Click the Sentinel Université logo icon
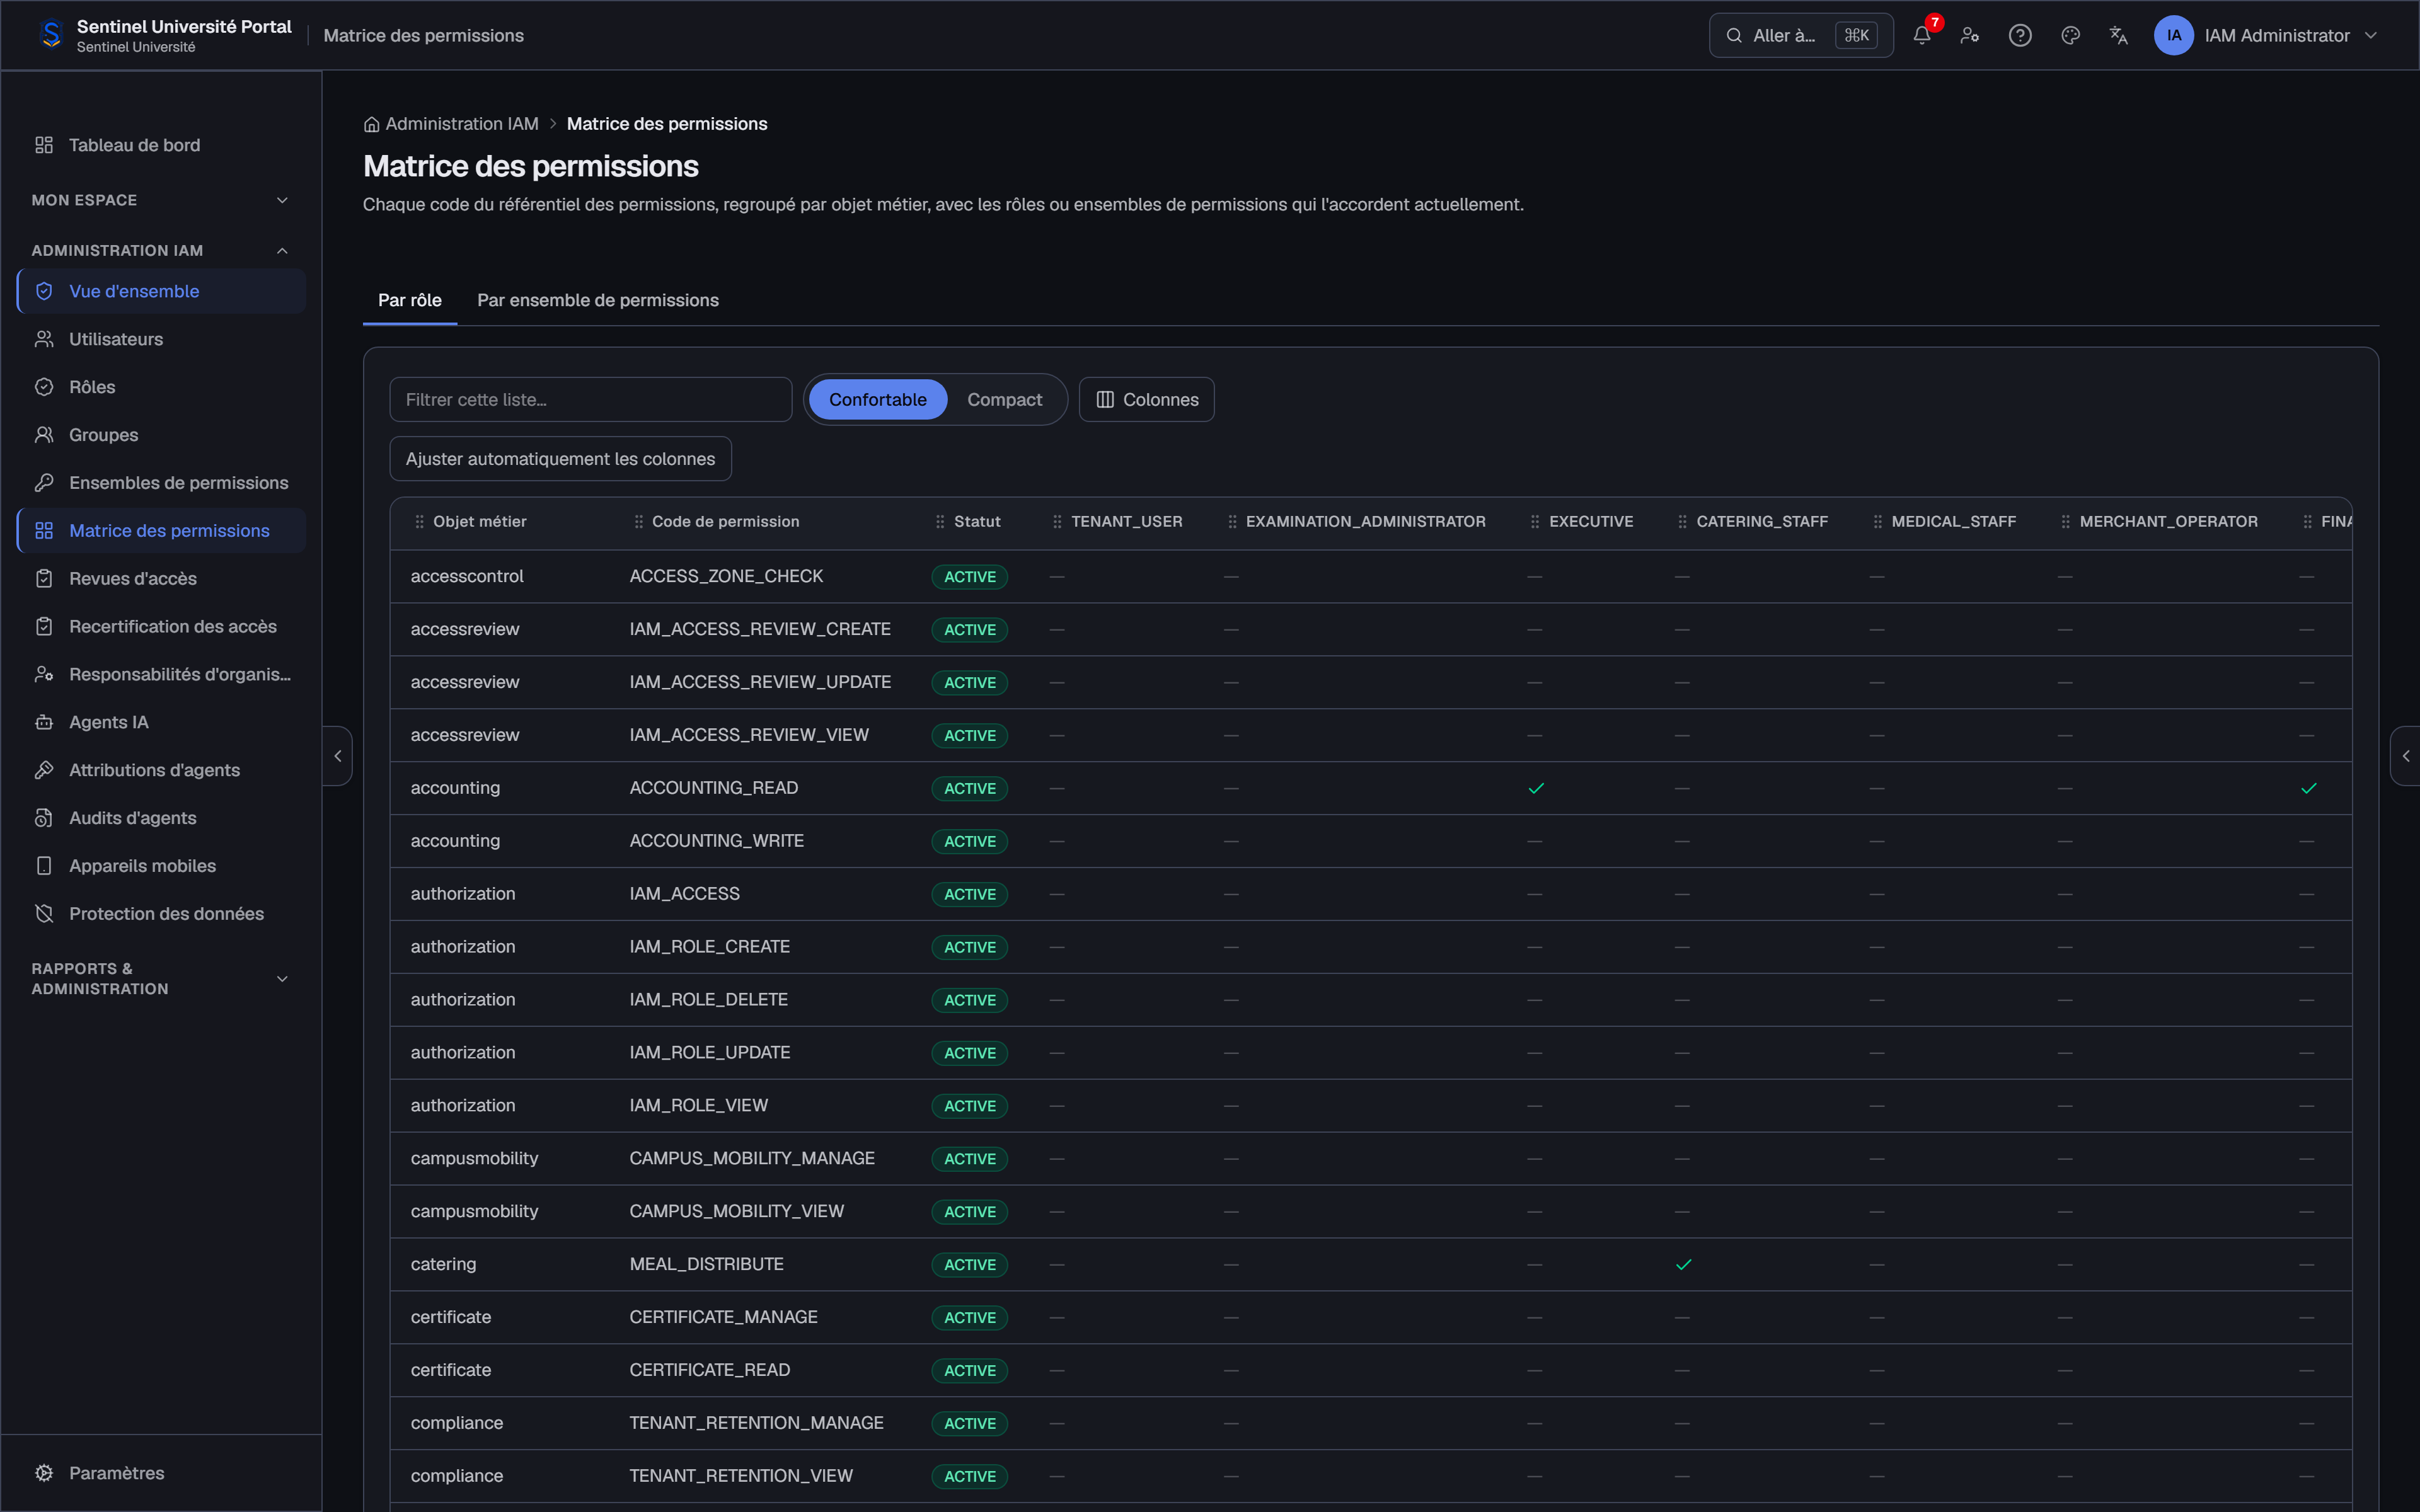 [51, 35]
